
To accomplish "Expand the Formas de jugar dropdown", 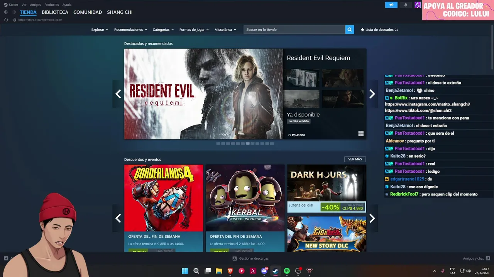I will point(194,30).
